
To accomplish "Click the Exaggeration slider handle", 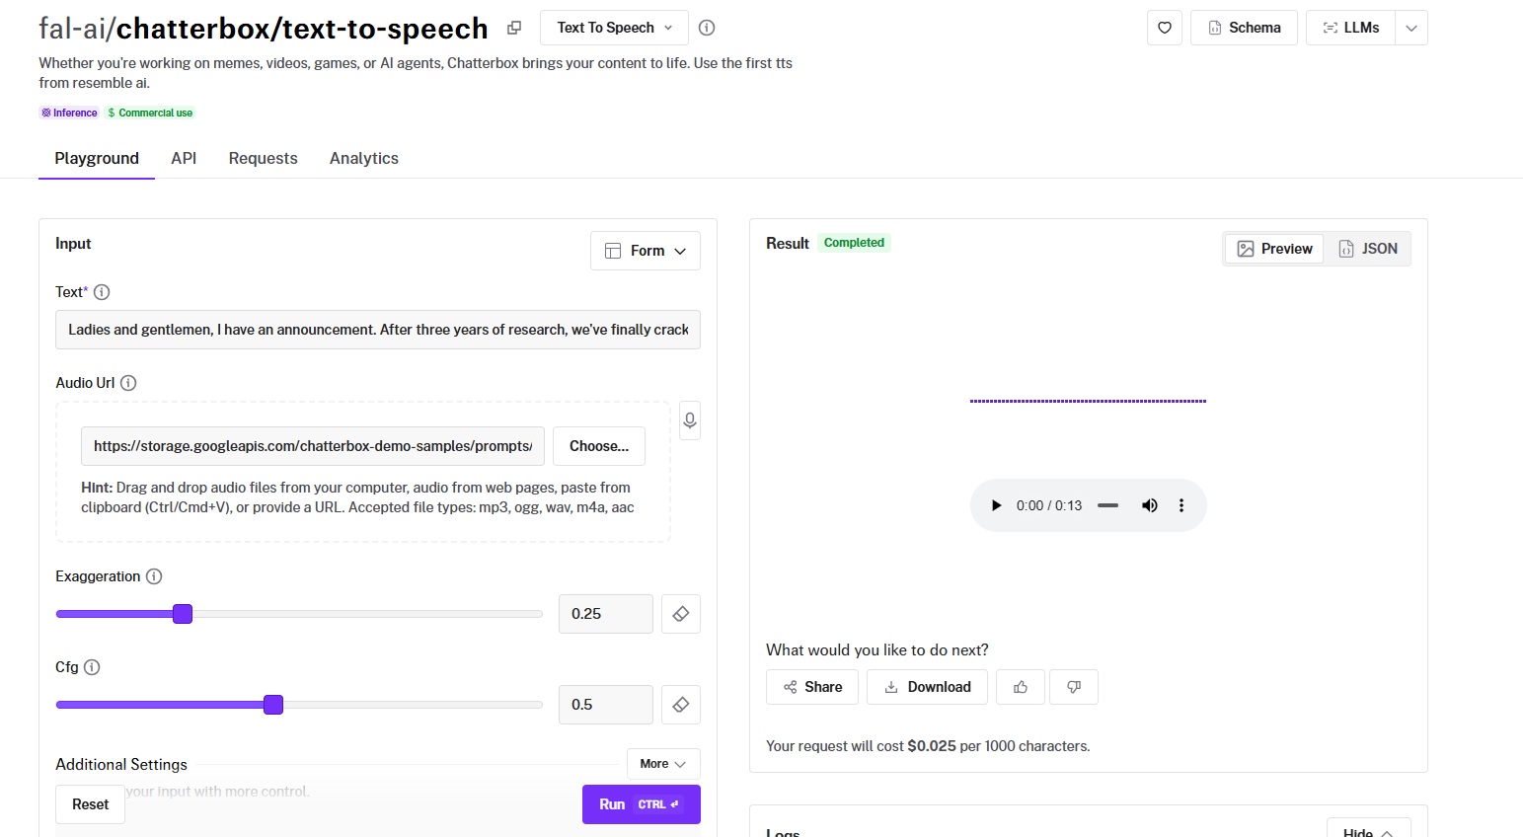I will coord(183,614).
